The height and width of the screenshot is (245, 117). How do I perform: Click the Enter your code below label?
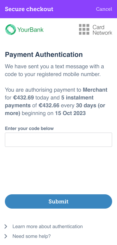click(29, 128)
